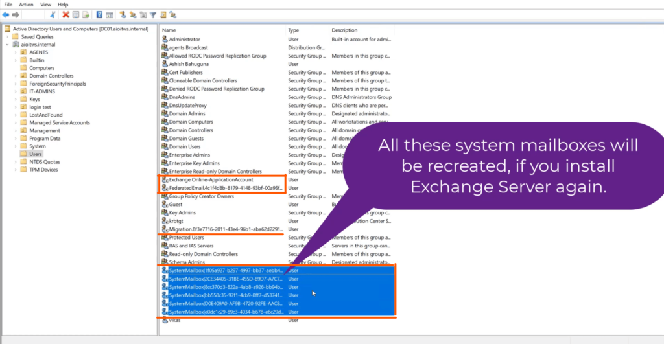The width and height of the screenshot is (664, 344).
Task: Select the Computers container in tree
Action: pyautogui.click(x=41, y=68)
